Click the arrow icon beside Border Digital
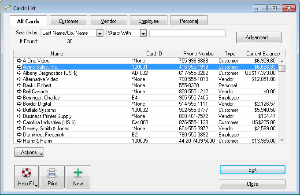The image size is (300, 195). click(19, 104)
